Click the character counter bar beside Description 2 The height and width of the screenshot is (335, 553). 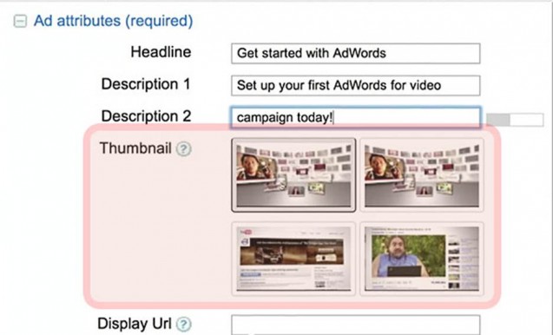[x=515, y=120]
